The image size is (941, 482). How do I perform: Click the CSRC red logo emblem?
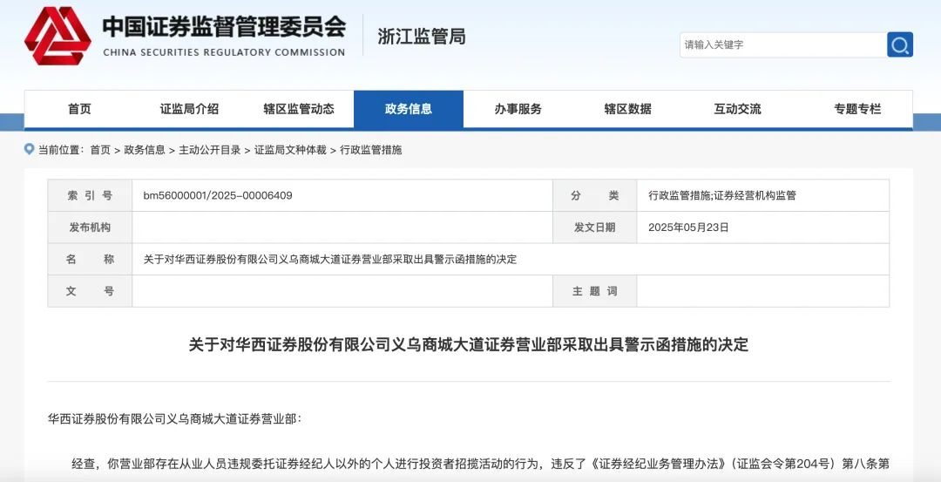[x=58, y=36]
